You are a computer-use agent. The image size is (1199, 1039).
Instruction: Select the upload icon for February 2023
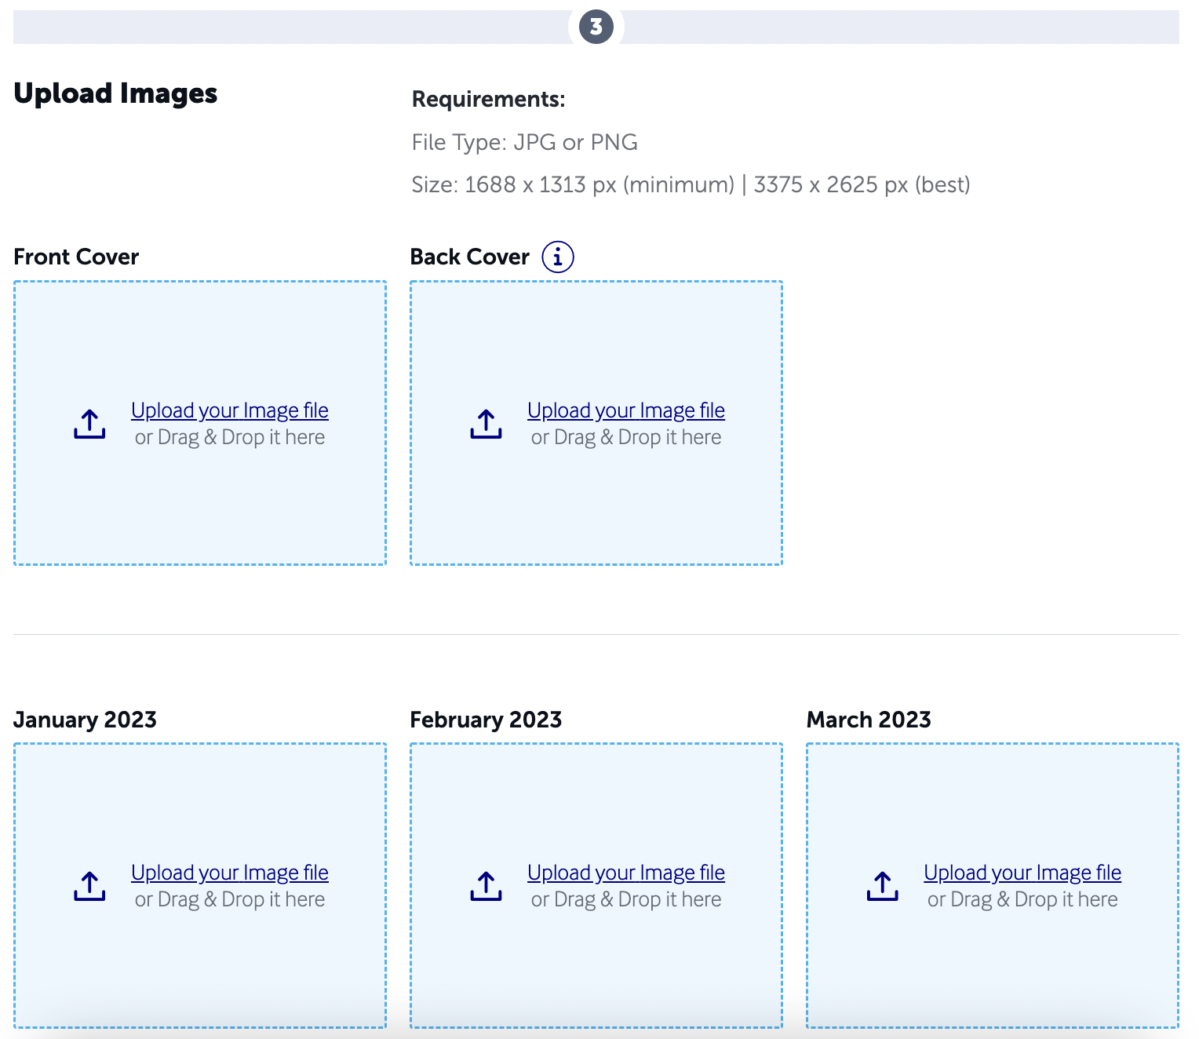click(x=486, y=885)
